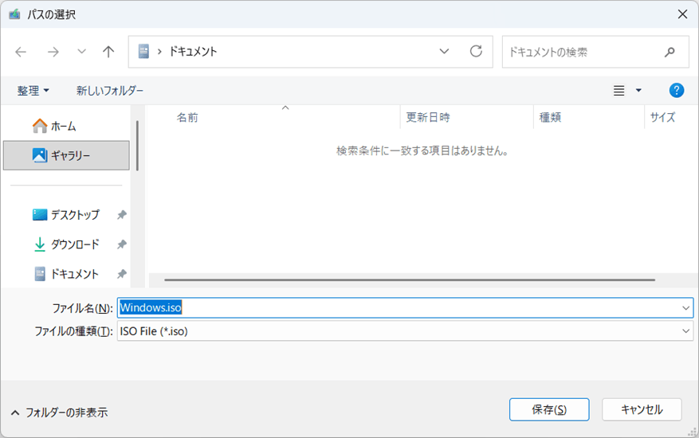Viewport: 699px width, 438px height.
Task: Click the キャンセル button
Action: click(642, 409)
